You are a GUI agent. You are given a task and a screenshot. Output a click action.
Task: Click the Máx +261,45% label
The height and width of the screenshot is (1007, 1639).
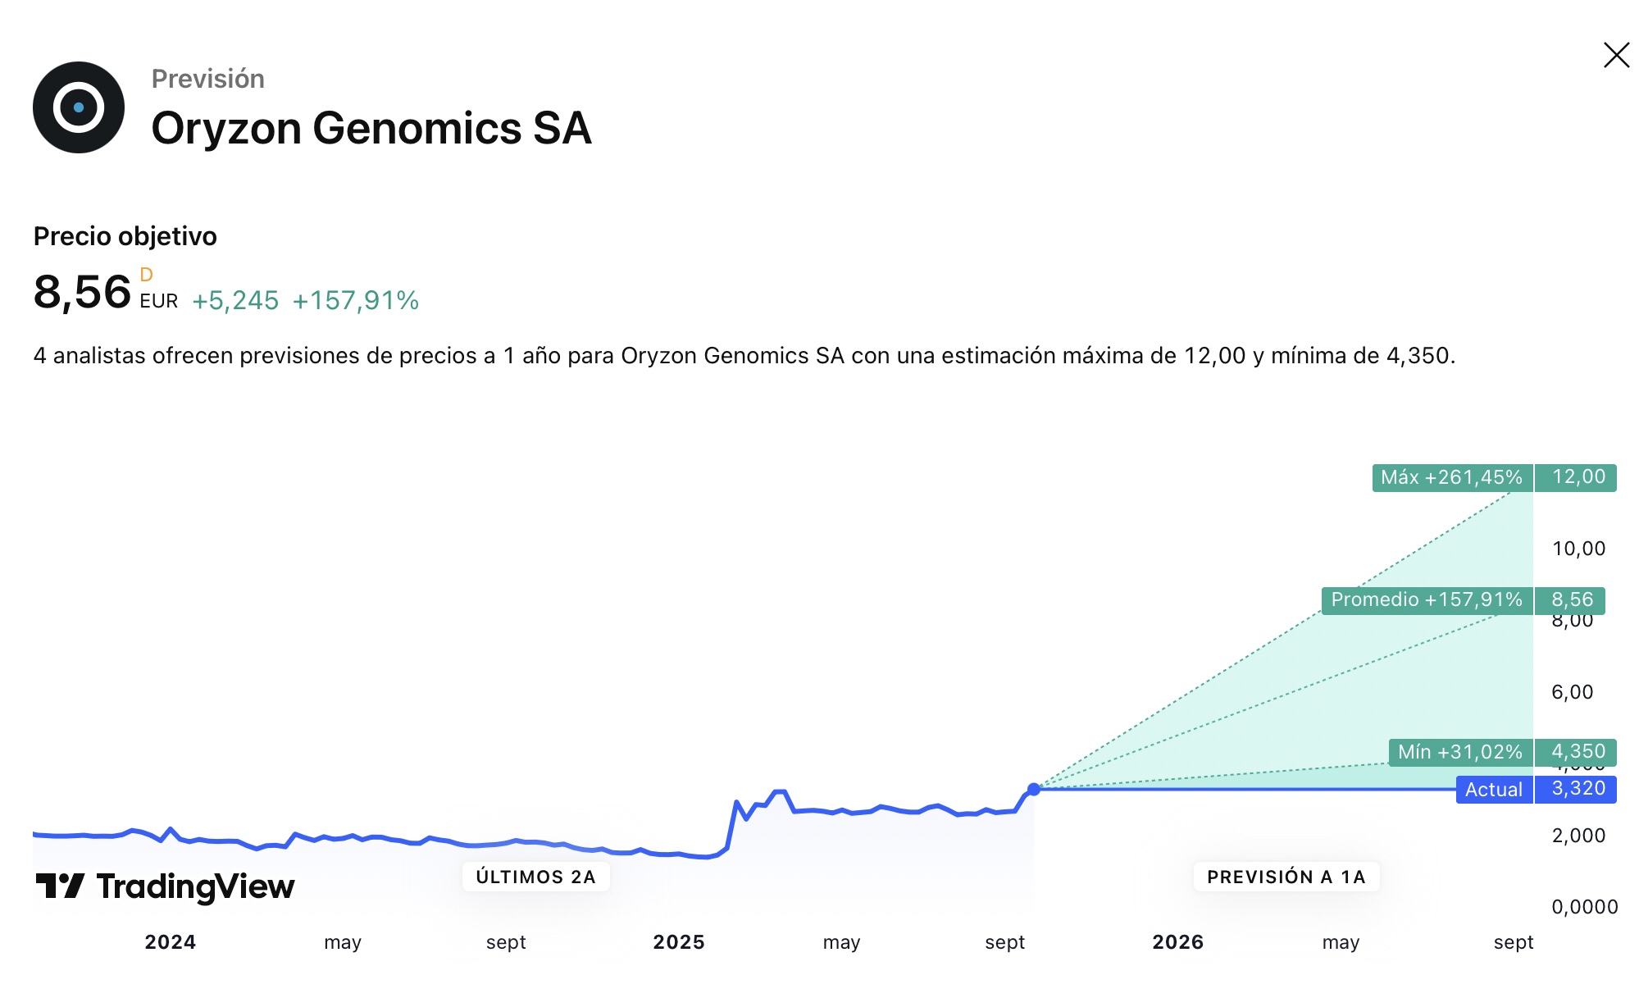[x=1452, y=478]
